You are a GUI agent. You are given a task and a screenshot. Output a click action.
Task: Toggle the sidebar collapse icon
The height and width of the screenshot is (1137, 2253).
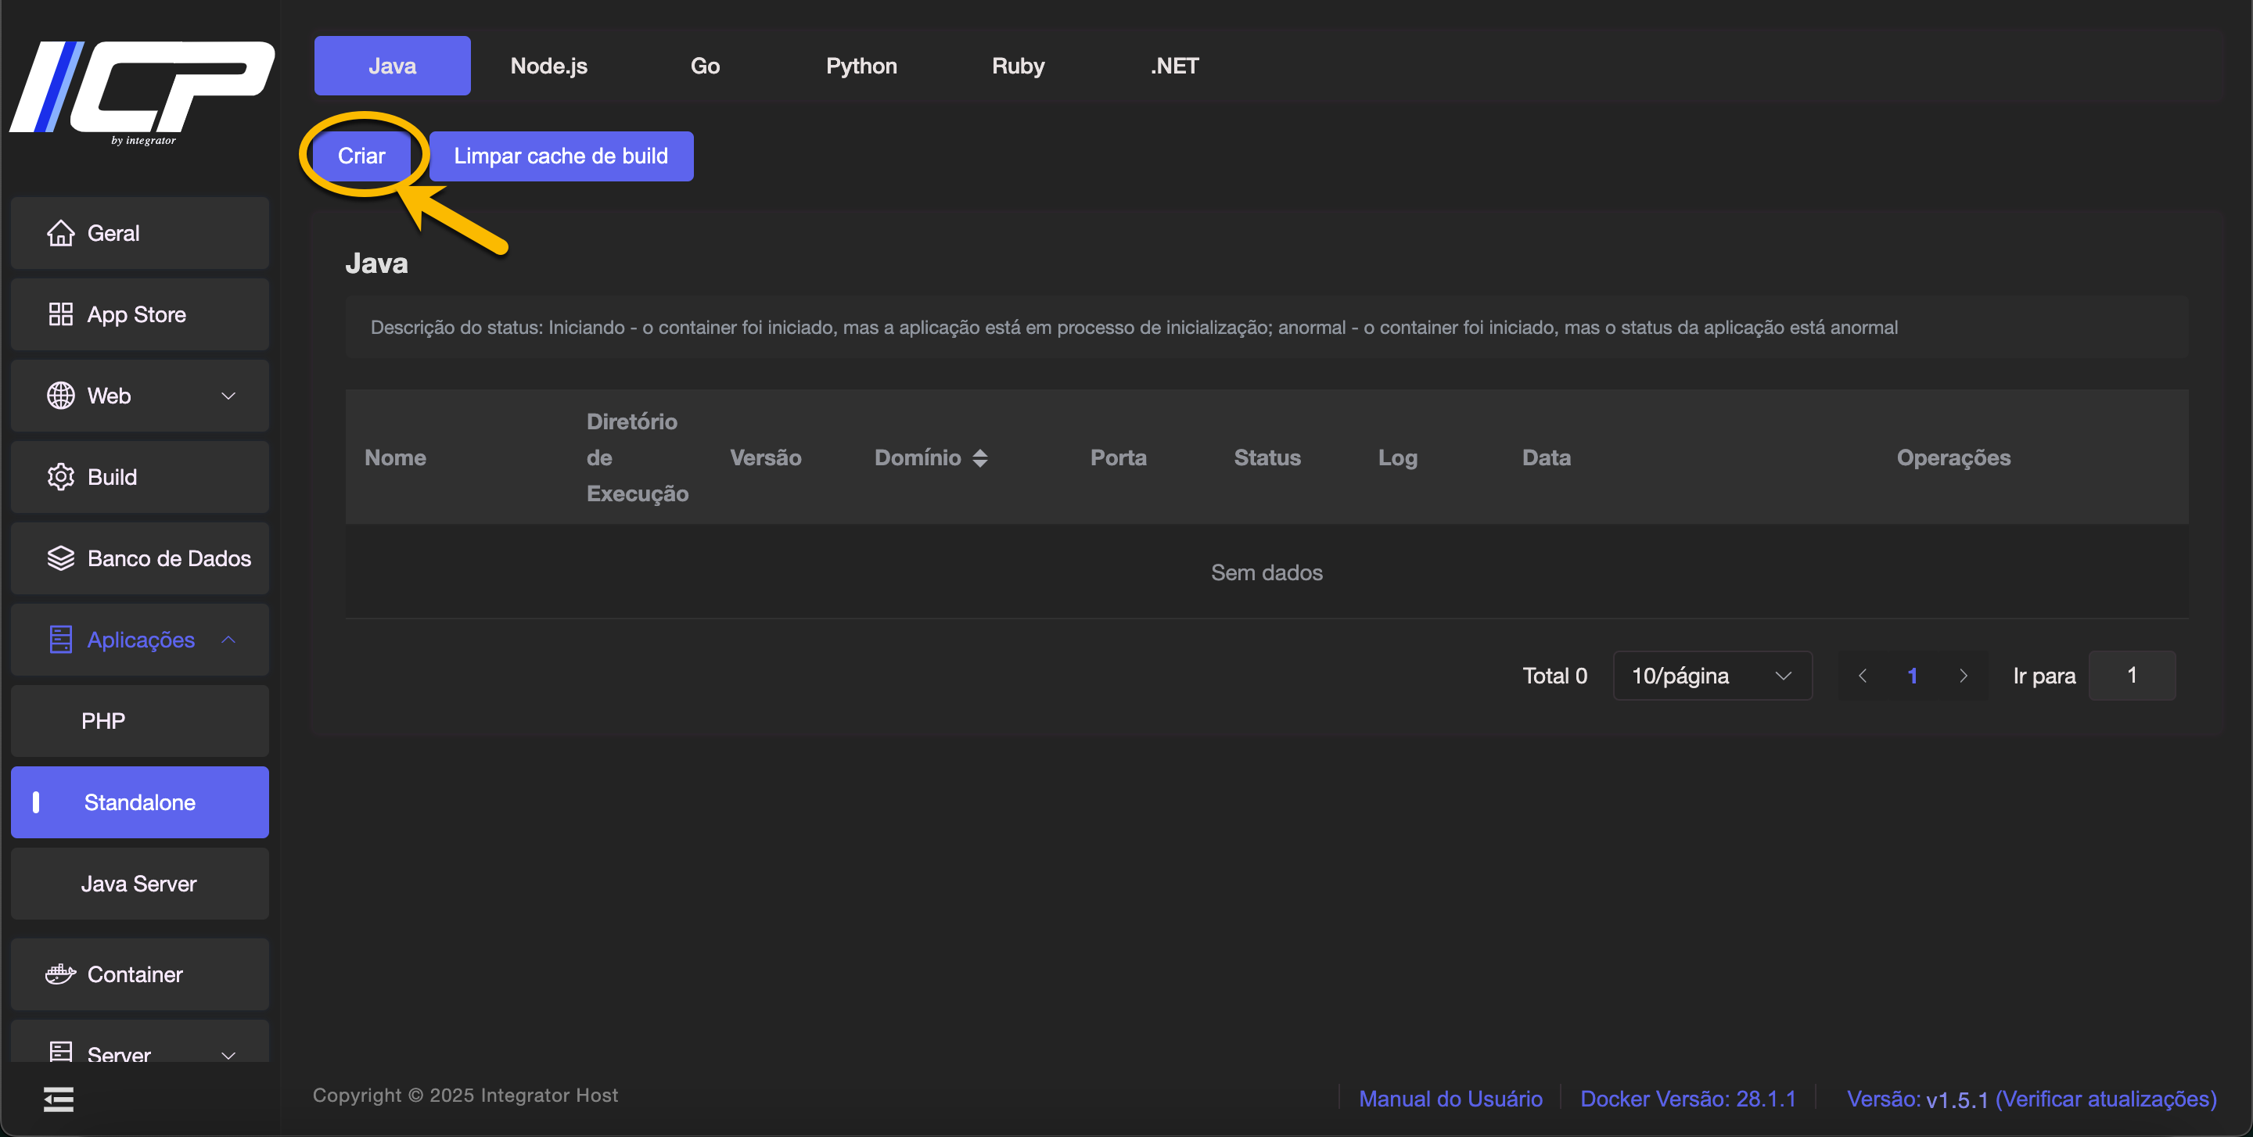point(59,1099)
